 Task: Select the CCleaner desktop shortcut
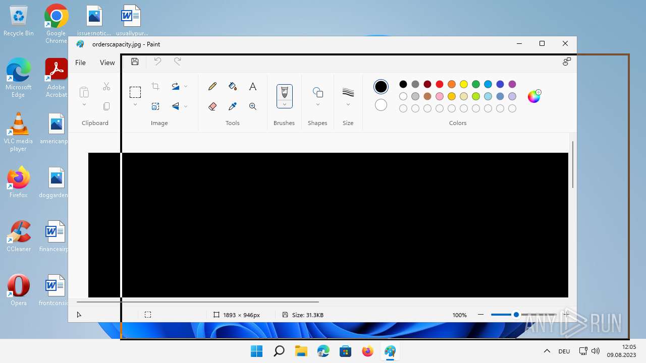[19, 236]
